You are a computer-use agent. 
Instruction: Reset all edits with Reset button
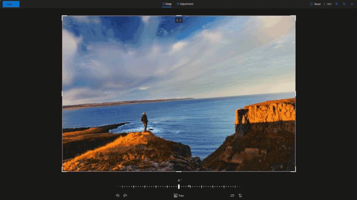point(315,4)
